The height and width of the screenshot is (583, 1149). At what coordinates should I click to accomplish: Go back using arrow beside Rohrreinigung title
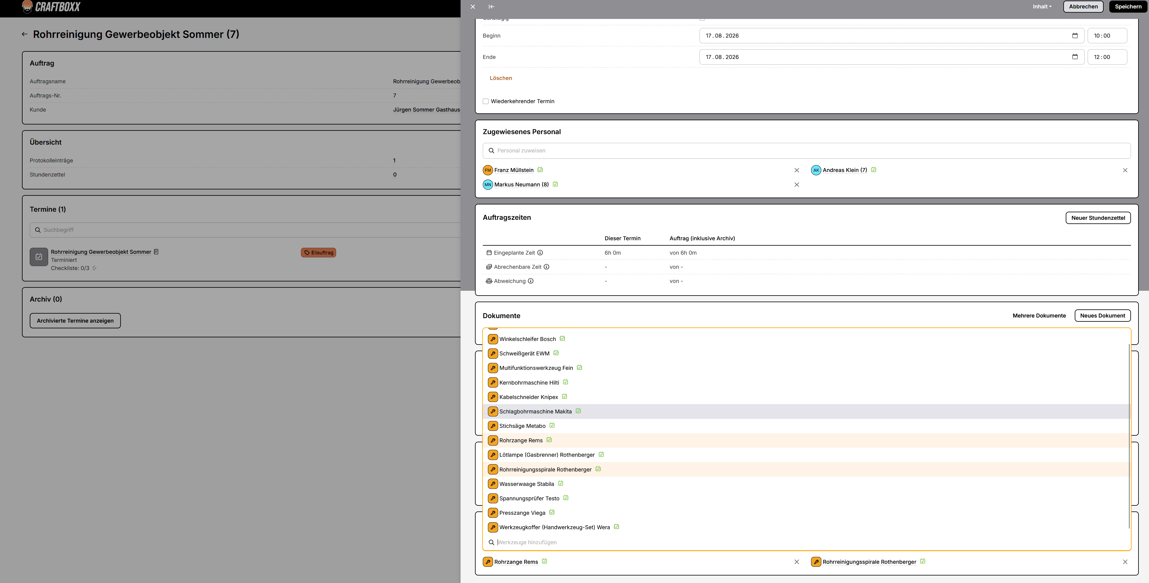click(25, 34)
